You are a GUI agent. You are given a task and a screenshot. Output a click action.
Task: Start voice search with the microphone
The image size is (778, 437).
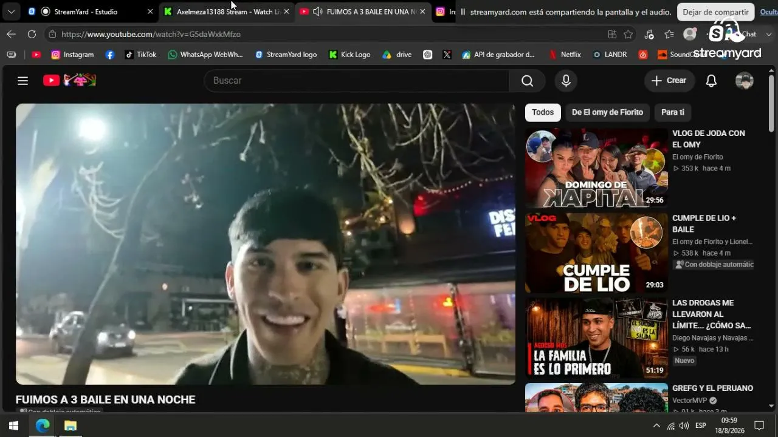566,81
